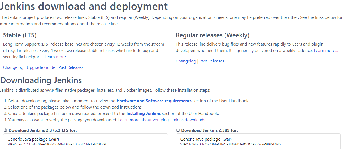Open Hardware and Software requirements link

pos(154,101)
